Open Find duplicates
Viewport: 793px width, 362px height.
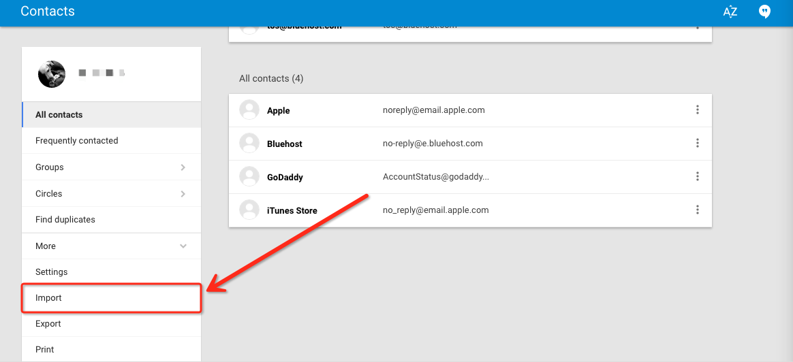112,220
